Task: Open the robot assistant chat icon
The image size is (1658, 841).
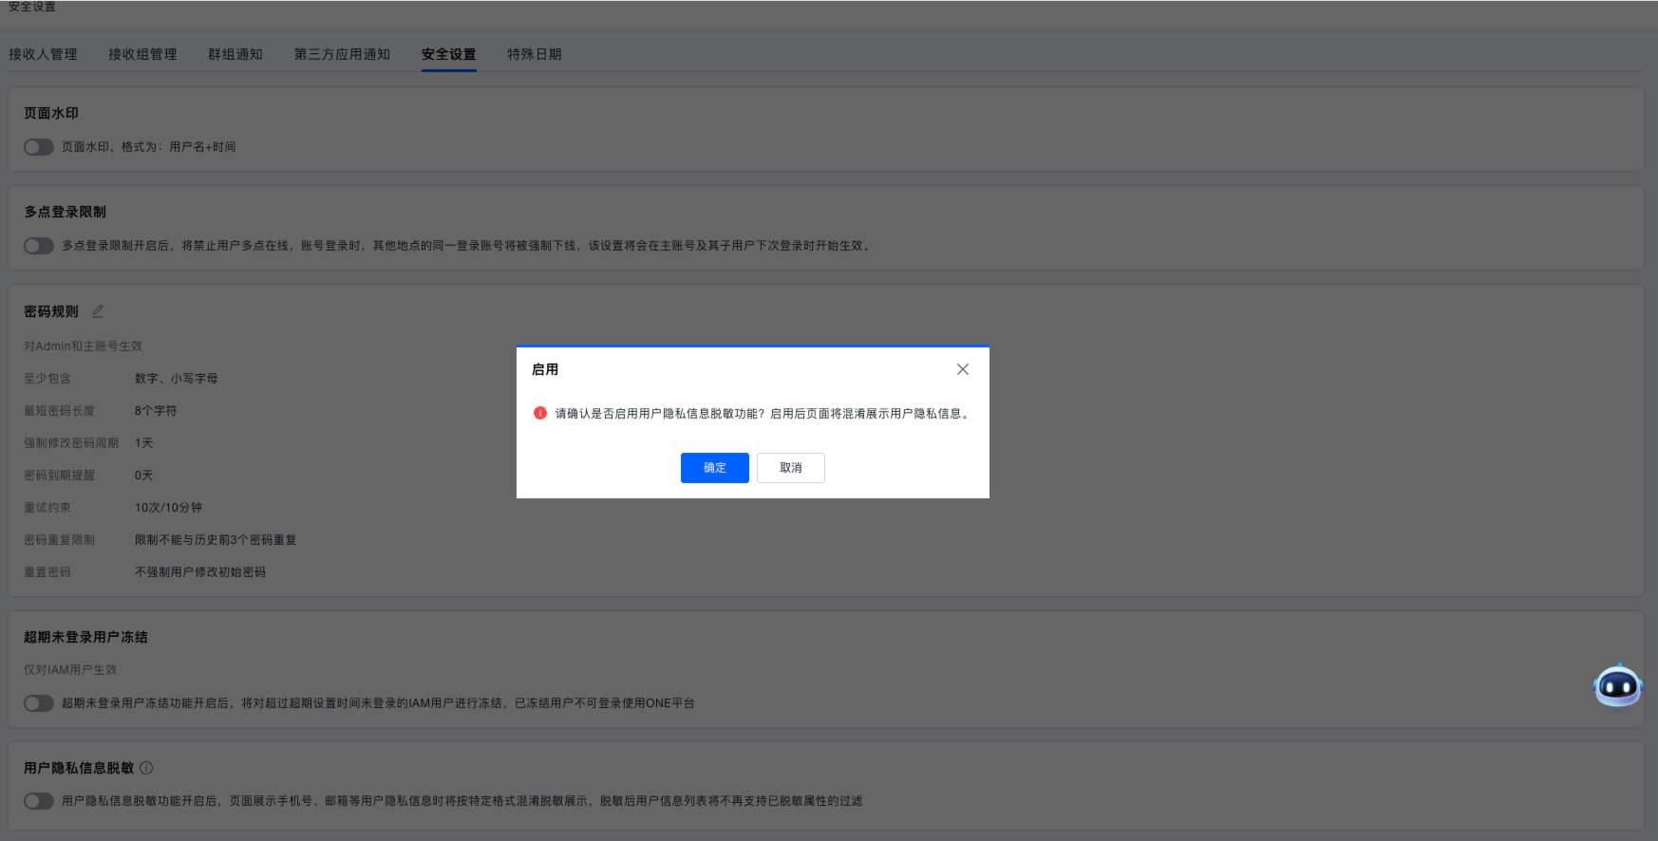Action: coord(1617,685)
